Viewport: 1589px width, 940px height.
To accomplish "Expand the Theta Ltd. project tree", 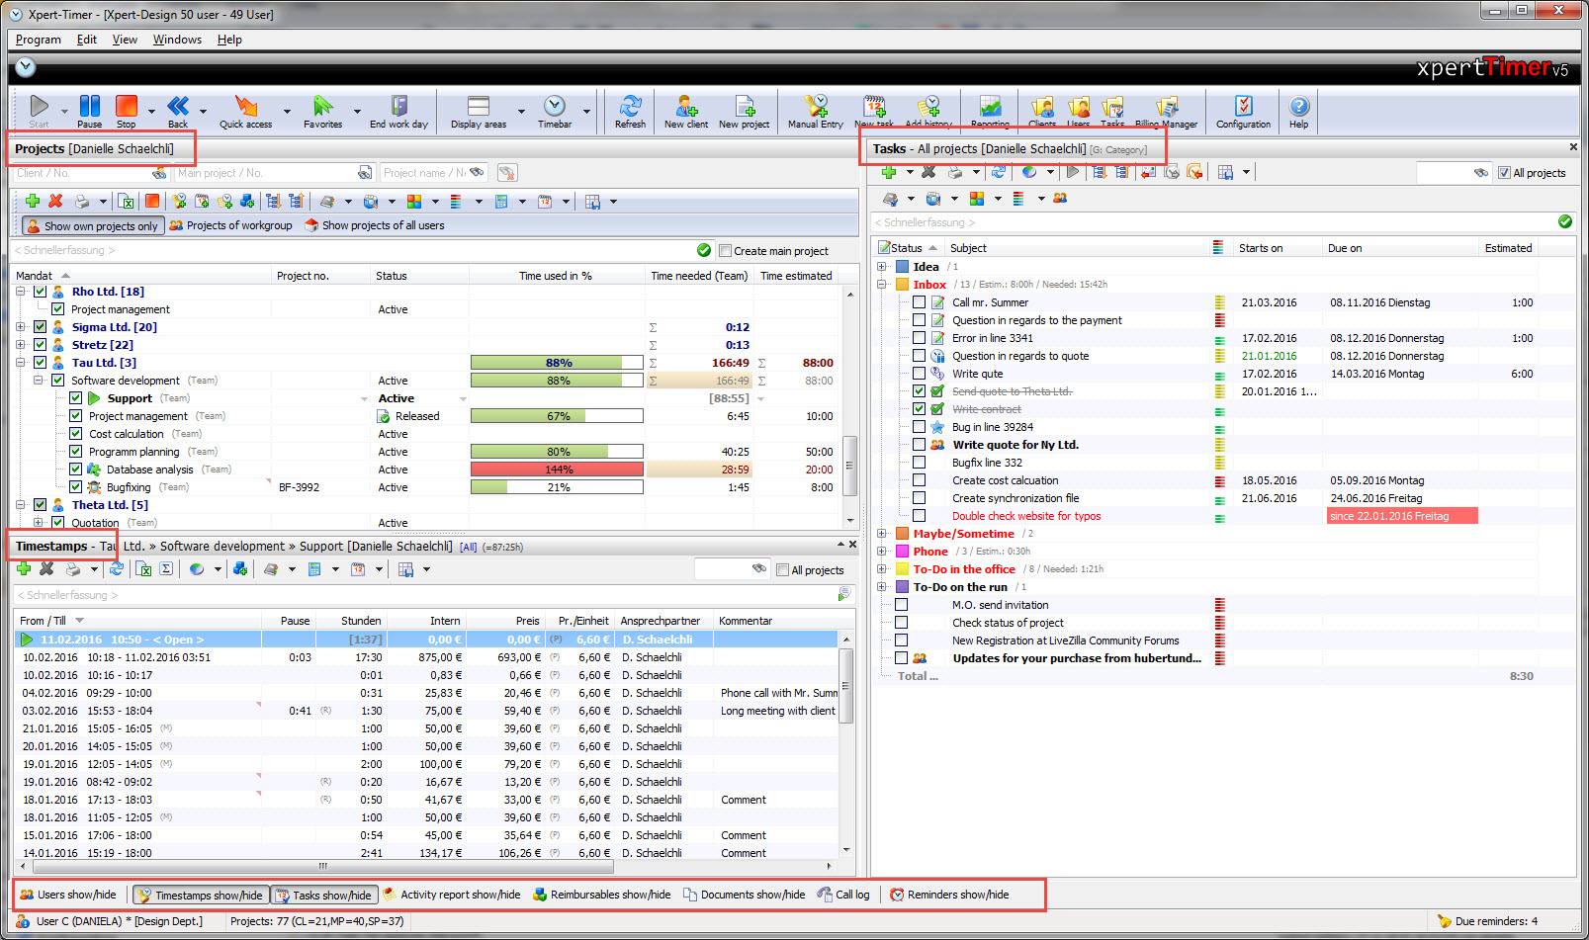I will pos(22,504).
